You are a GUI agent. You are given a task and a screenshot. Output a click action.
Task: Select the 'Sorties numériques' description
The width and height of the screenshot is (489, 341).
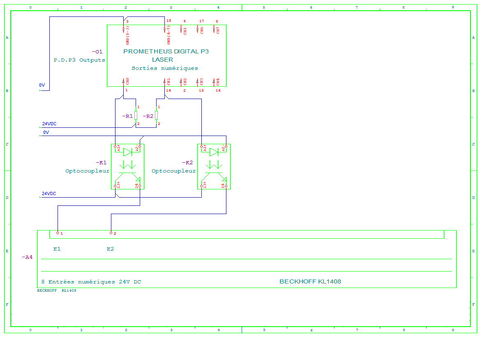165,68
